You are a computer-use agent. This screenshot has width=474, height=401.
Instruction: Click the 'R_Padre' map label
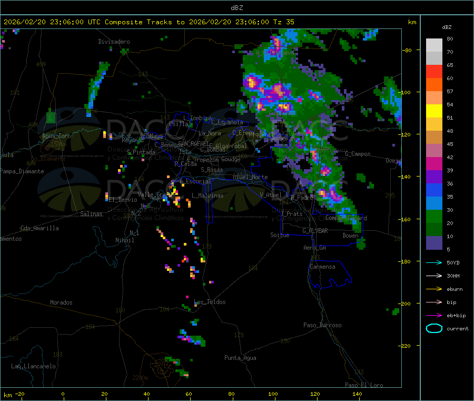pyautogui.click(x=302, y=198)
